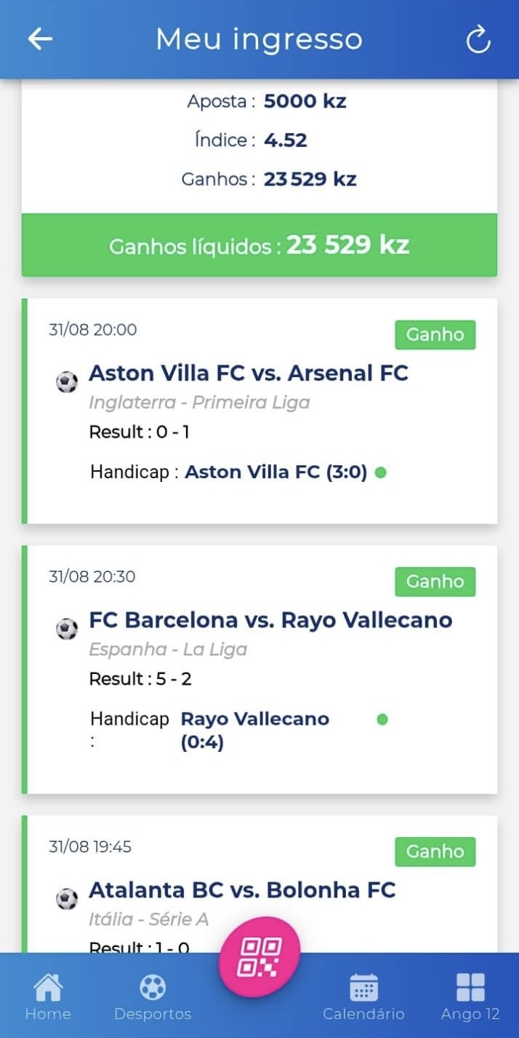Open the QR code scanner button
This screenshot has height=1038, width=519.
pos(259,956)
